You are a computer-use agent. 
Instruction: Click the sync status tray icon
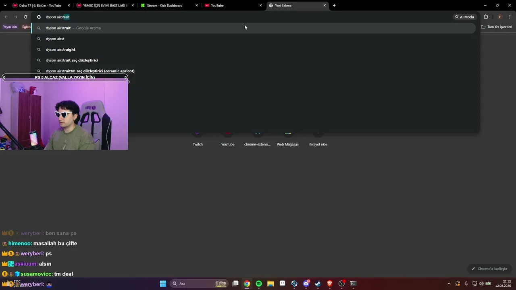click(458, 284)
